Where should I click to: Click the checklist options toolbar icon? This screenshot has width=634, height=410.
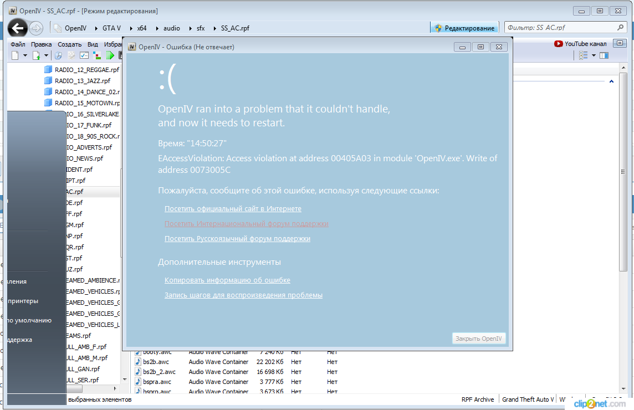pos(84,55)
